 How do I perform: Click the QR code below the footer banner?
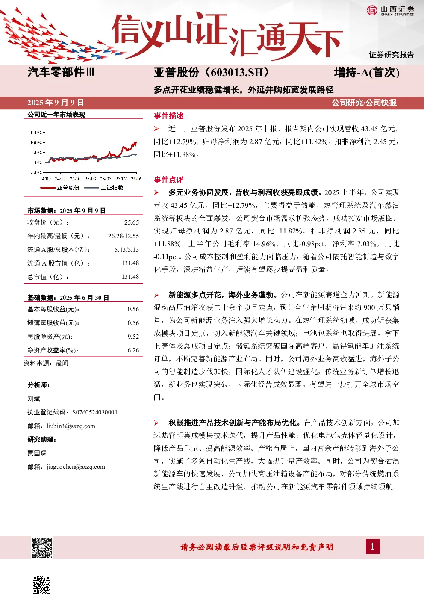[x=42, y=584]
